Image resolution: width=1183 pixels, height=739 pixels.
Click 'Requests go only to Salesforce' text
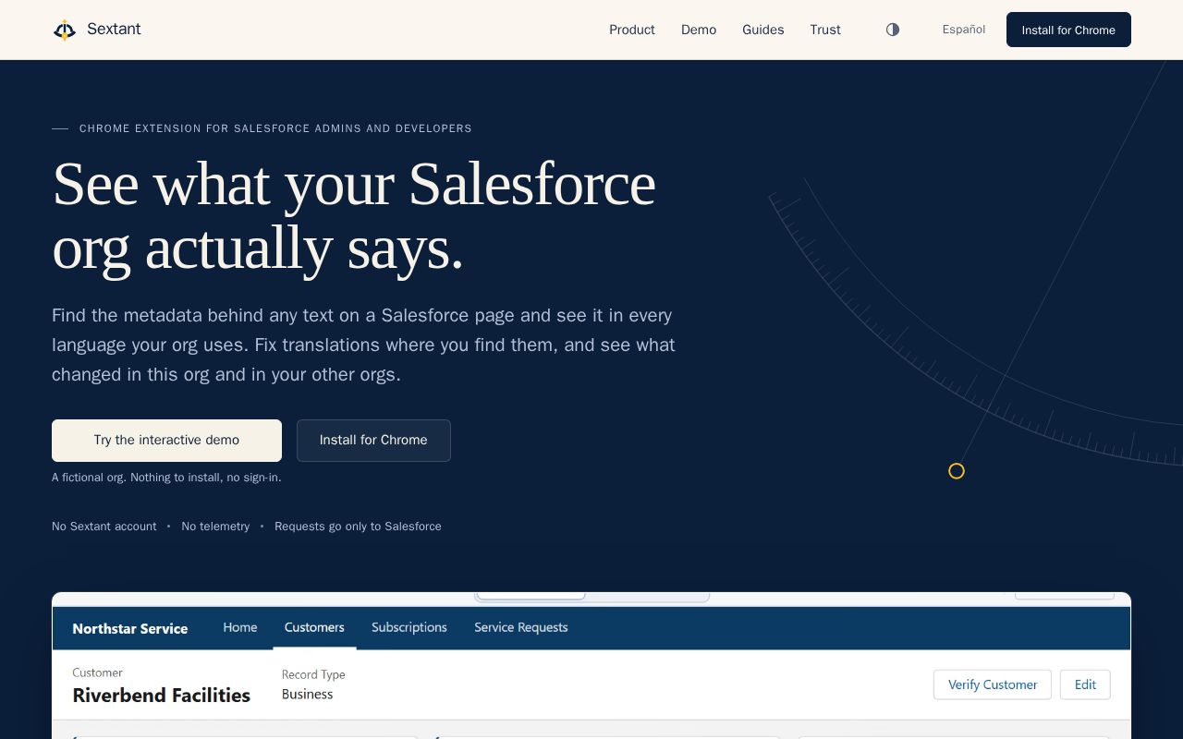pos(358,527)
